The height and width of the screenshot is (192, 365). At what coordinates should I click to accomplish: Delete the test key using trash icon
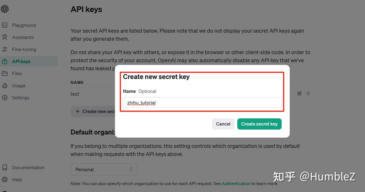pos(308,93)
